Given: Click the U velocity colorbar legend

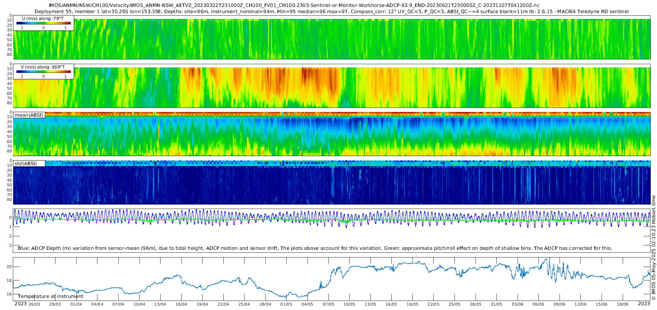Looking at the screenshot, I should pos(43,23).
